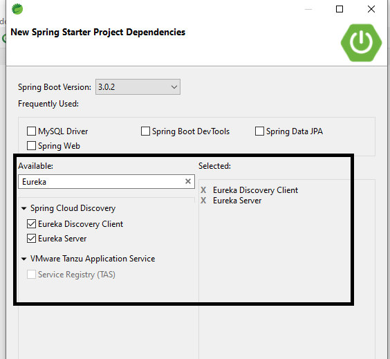Viewport: 390px width, 359px height.
Task: Collapse the Spring Cloud Discovery group
Action: tap(24, 208)
